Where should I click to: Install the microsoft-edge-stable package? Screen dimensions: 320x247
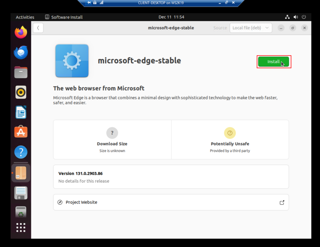pyautogui.click(x=273, y=61)
